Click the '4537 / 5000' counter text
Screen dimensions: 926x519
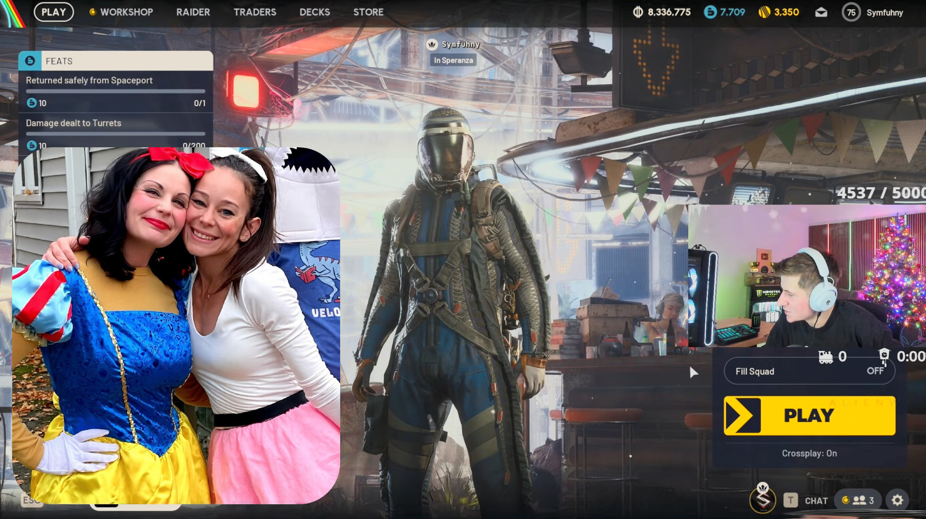tap(881, 193)
